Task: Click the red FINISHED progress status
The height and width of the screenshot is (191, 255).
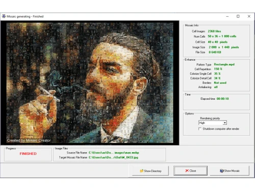Action: [28, 154]
